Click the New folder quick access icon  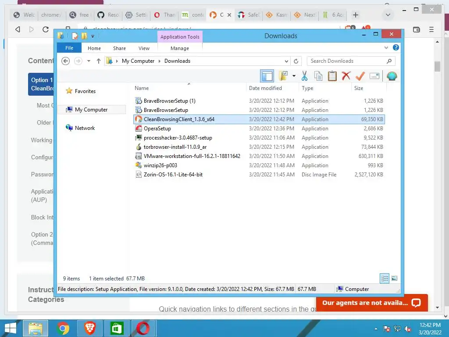(84, 36)
